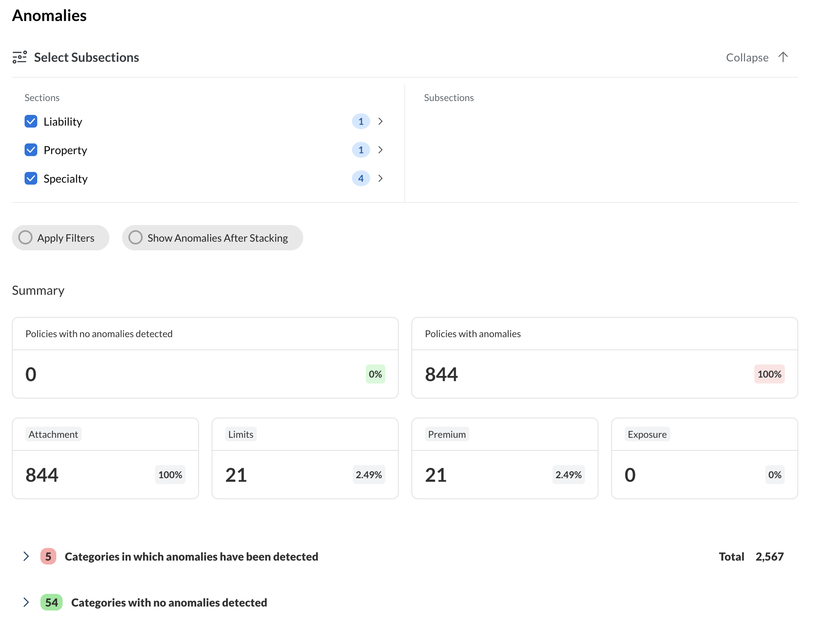
Task: Expand categories in which anomalies have been detected
Action: click(x=26, y=556)
